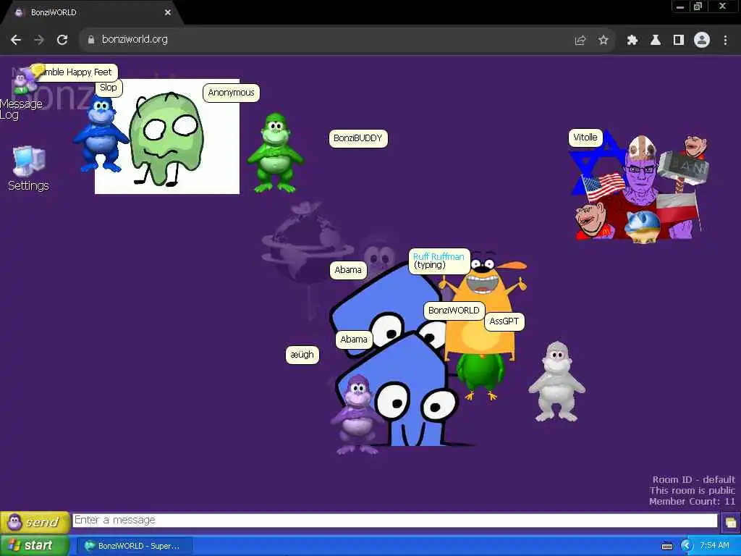The image size is (741, 556).
Task: Click the Ruff Ruffman typing bubble
Action: tap(439, 261)
